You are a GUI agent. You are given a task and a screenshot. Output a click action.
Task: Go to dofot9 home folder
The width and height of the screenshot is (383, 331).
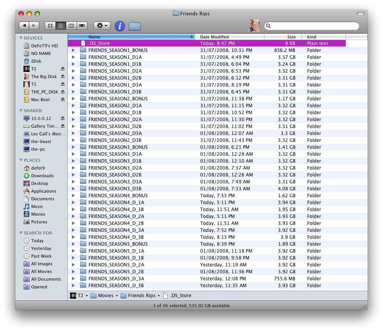pos(34,168)
